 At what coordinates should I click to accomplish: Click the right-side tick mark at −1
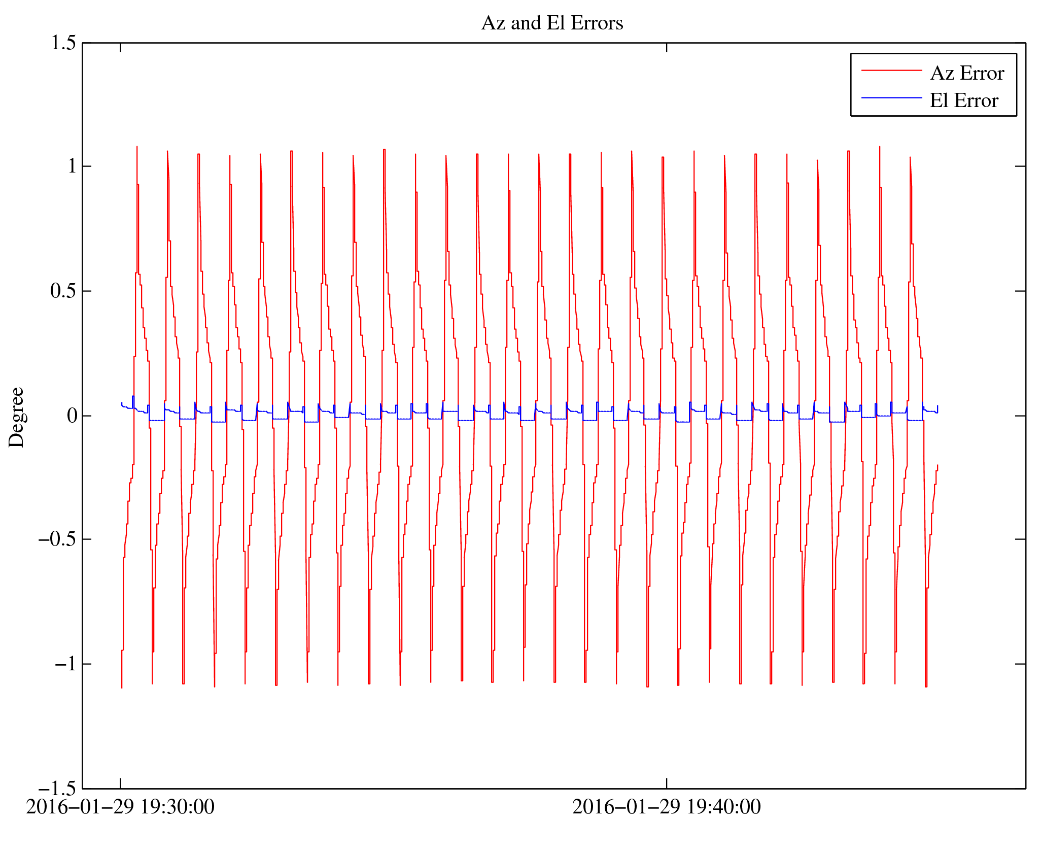click(x=1020, y=664)
